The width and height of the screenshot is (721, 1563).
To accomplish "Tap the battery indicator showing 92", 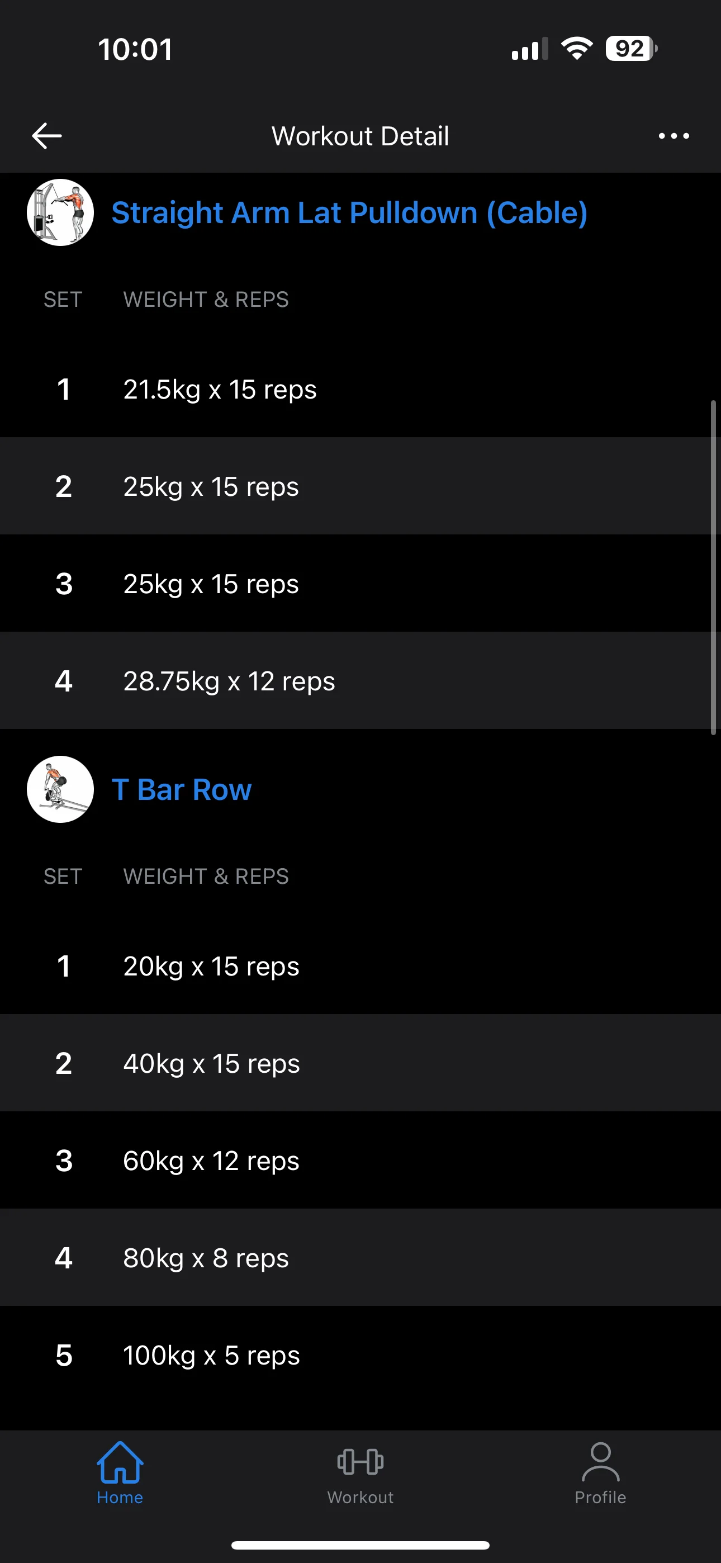I will tap(631, 49).
